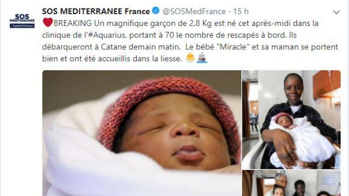Open the tweet options chevron menu

(336, 12)
